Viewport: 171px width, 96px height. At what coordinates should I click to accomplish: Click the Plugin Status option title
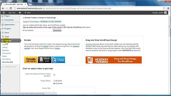coord(46,81)
